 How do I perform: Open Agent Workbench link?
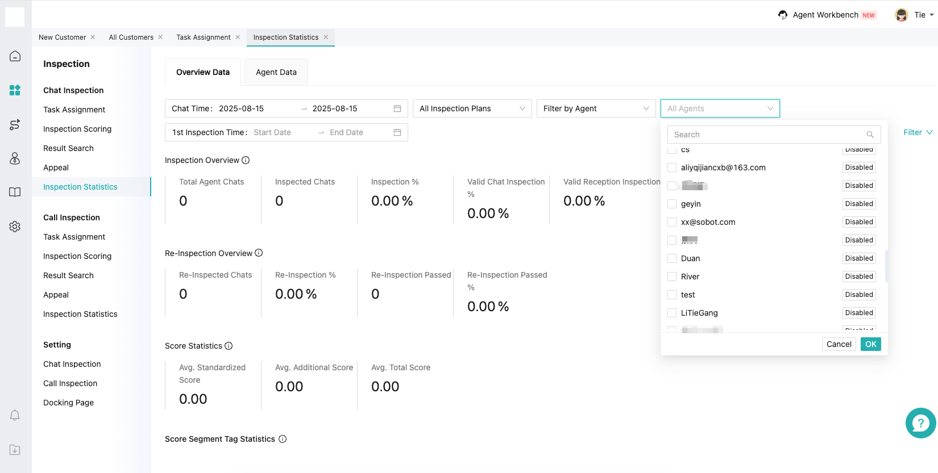pos(826,15)
